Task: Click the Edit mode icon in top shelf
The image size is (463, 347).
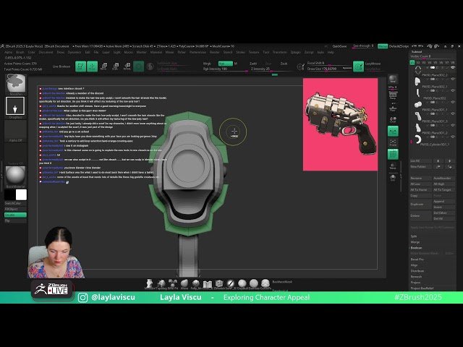Action: [x=80, y=66]
